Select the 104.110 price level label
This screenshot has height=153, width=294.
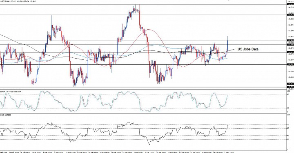point(290,4)
